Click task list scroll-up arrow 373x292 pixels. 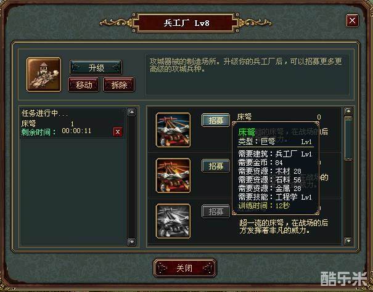(131, 112)
